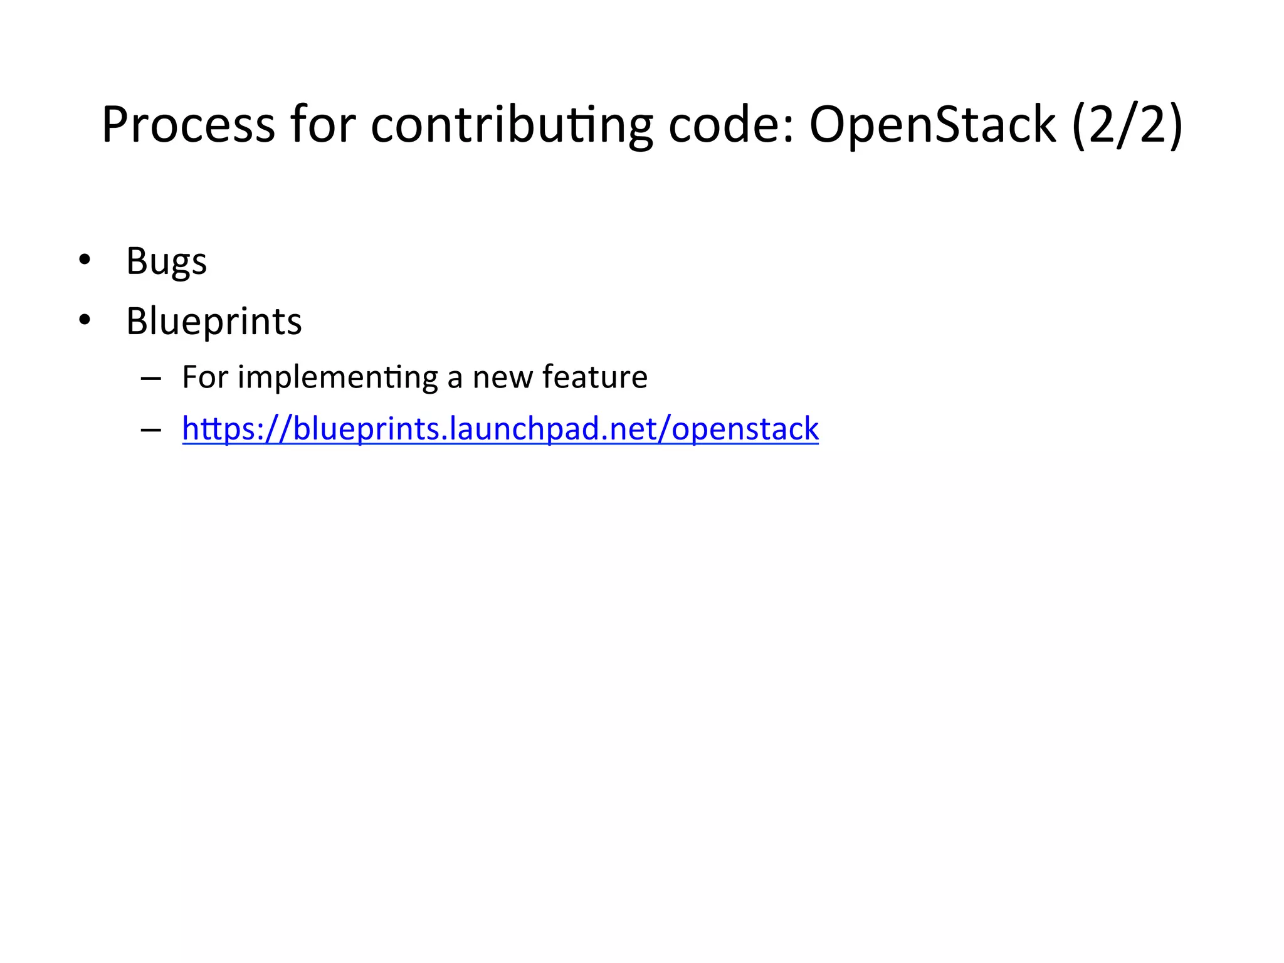Click "(2/2)" in the slide title

pos(1127,124)
